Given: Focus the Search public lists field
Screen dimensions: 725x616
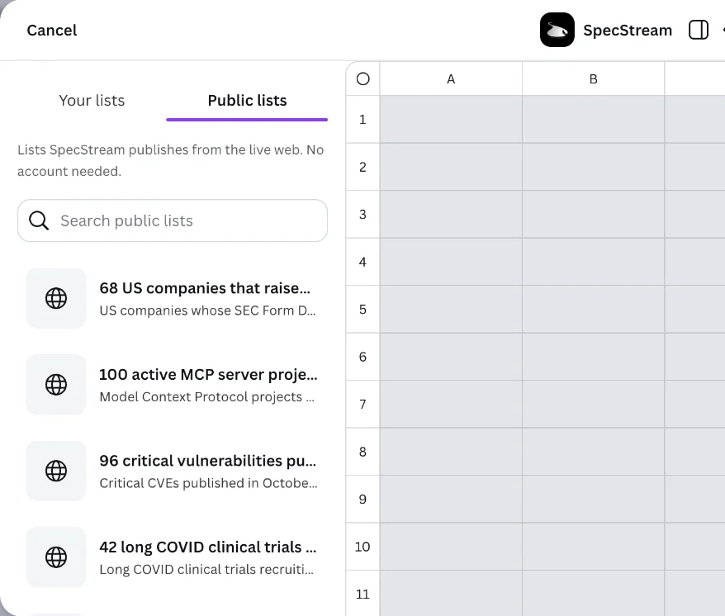Looking at the screenshot, I should click(x=173, y=220).
